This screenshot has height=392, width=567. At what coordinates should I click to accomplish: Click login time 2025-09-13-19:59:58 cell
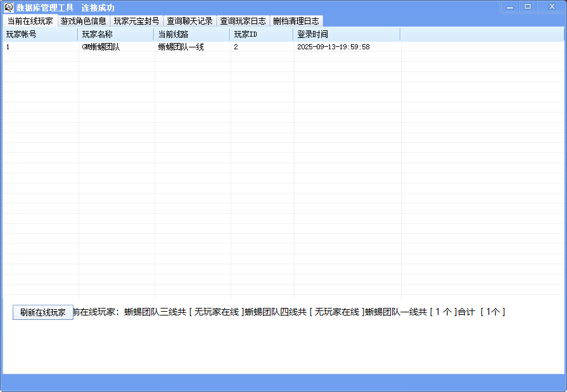click(x=333, y=47)
